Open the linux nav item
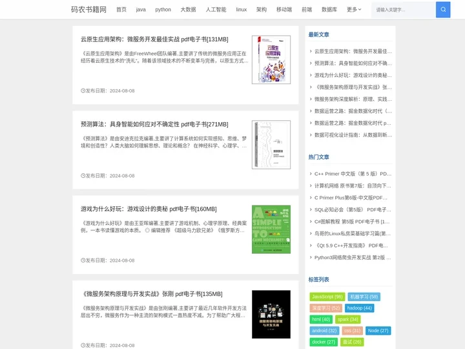 pos(242,10)
